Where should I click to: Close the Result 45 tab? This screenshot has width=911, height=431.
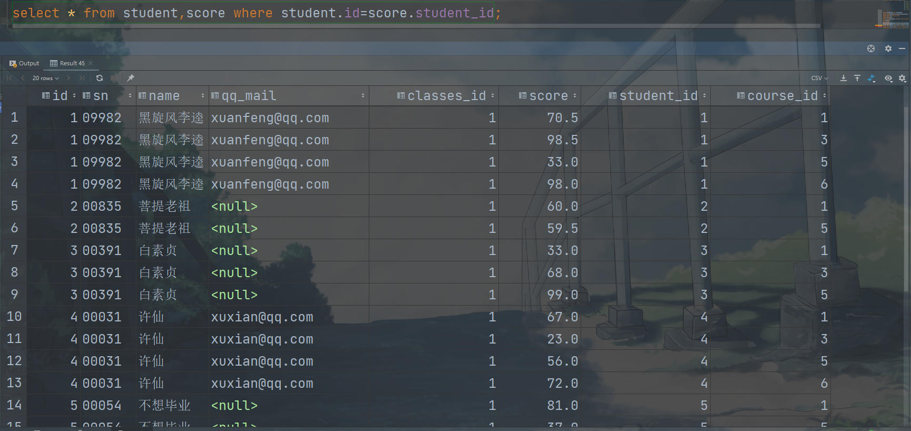pos(91,63)
